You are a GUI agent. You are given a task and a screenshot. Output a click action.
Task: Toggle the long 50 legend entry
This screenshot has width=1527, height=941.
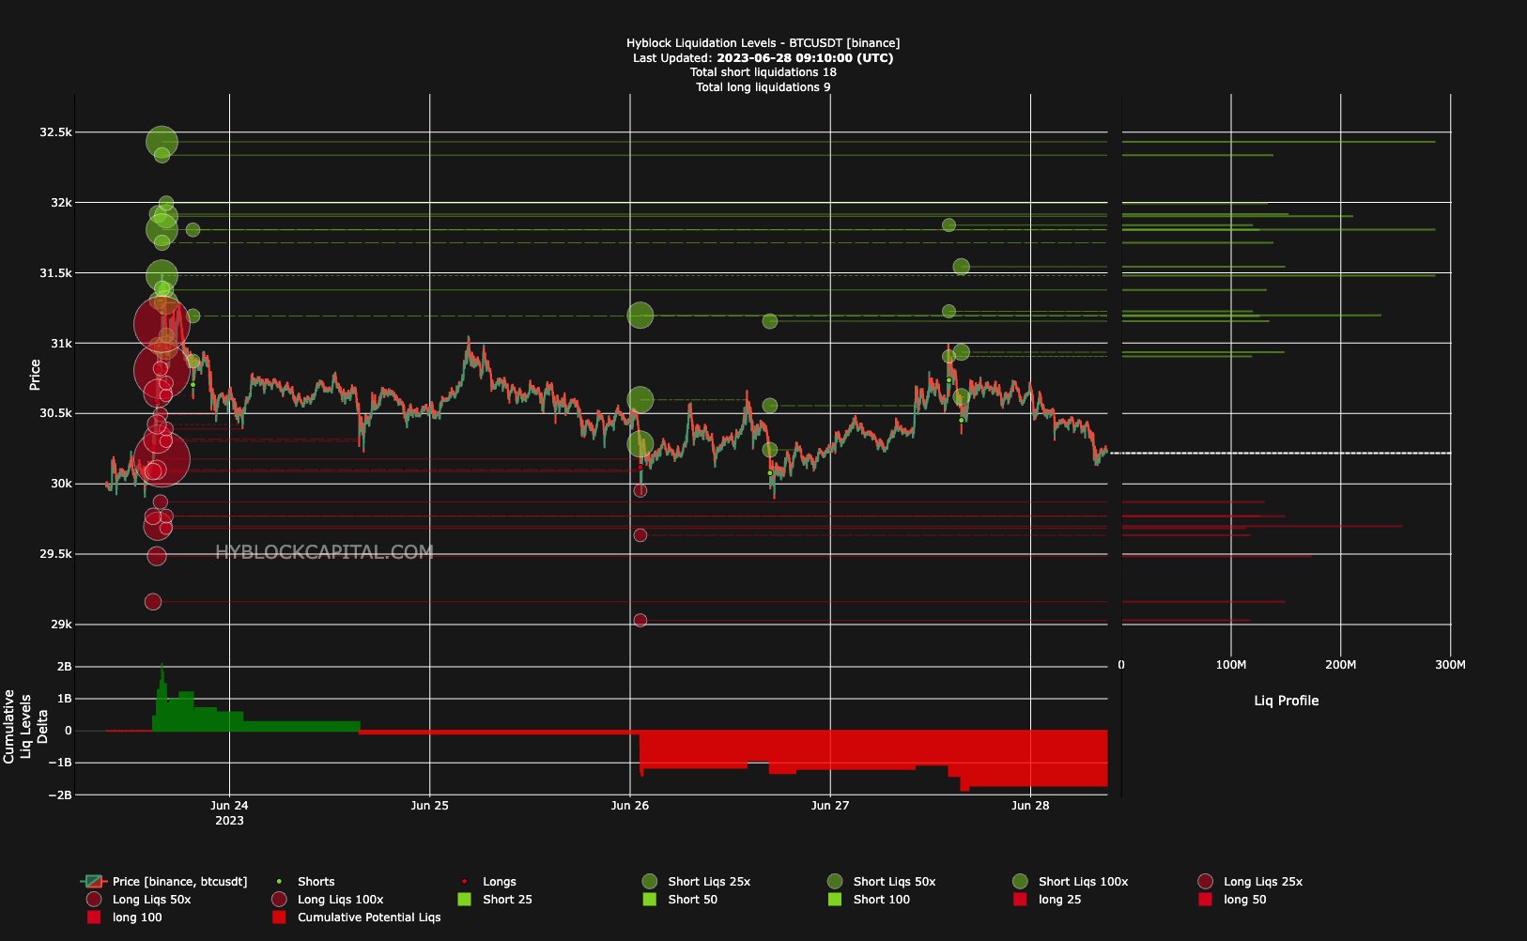1232,900
